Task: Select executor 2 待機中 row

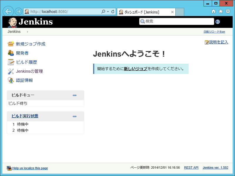Action: 46,130
